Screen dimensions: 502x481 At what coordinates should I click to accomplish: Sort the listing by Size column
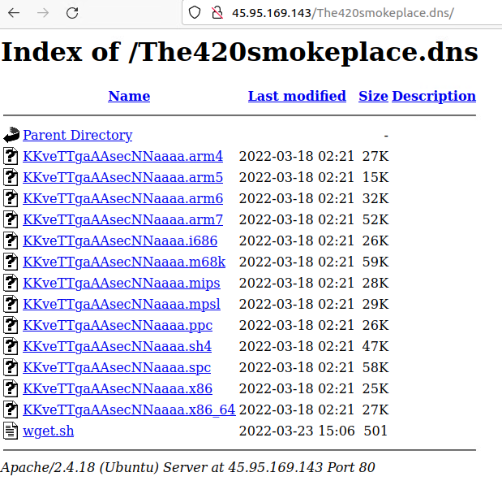(x=373, y=96)
